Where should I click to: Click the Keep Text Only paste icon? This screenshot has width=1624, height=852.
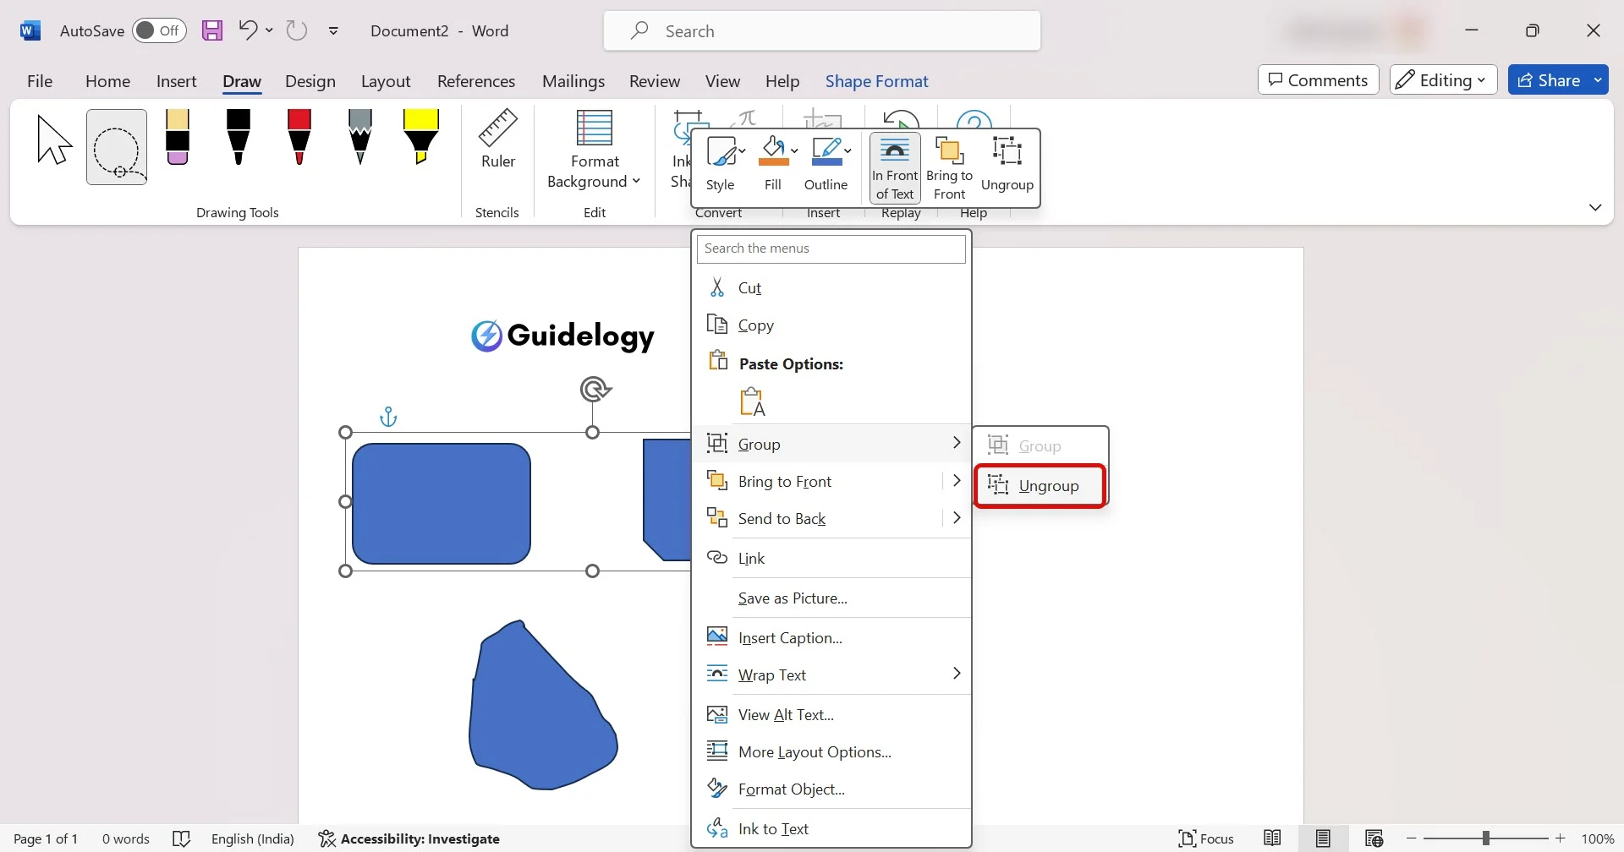coord(752,402)
